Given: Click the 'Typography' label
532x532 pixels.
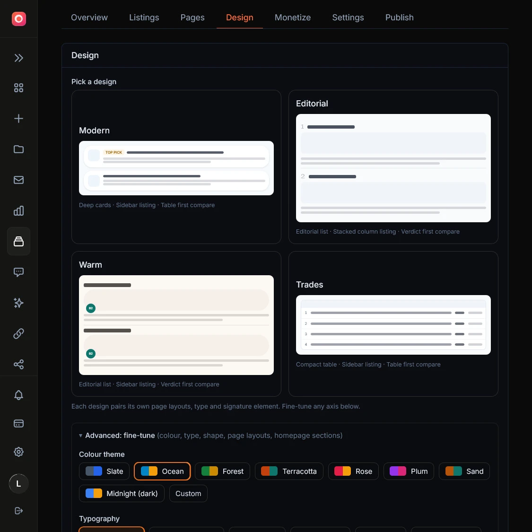Looking at the screenshot, I should coord(99,519).
